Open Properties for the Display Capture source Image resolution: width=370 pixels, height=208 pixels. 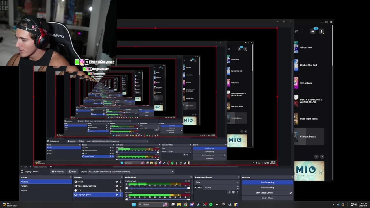coord(58,172)
